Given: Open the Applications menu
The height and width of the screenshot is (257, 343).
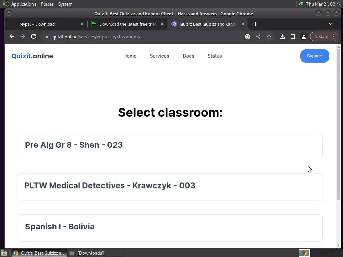Looking at the screenshot, I should [x=24, y=4].
